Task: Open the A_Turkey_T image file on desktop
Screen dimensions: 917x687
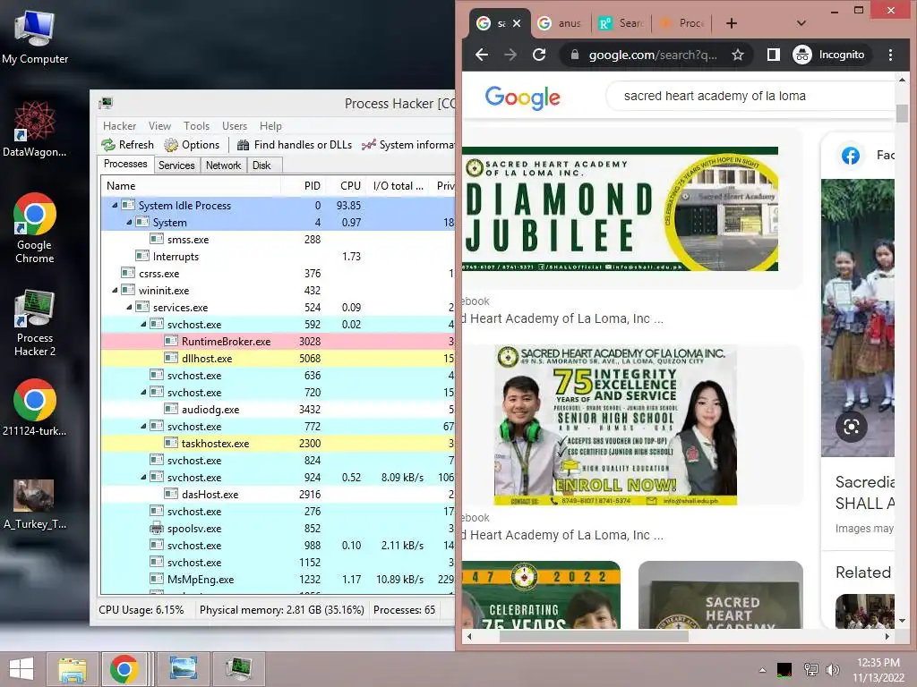Action: [35, 505]
